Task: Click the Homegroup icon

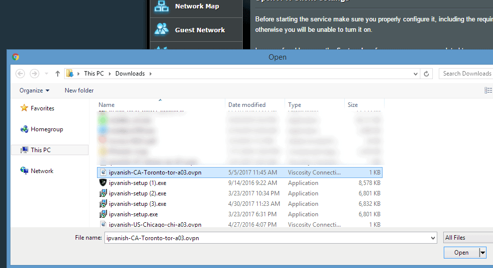Action: click(x=24, y=129)
